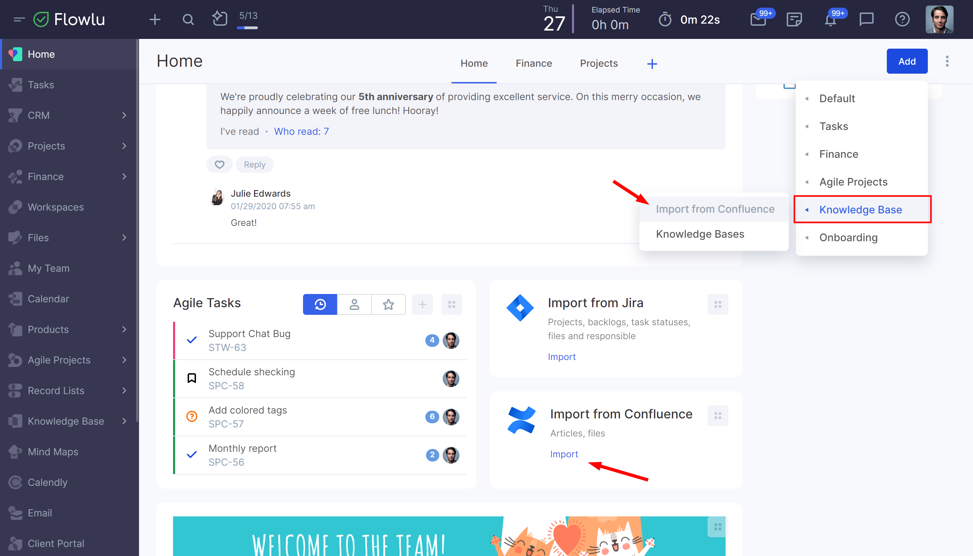This screenshot has width=973, height=556.
Task: Like the announcement with heart icon
Action: click(219, 165)
